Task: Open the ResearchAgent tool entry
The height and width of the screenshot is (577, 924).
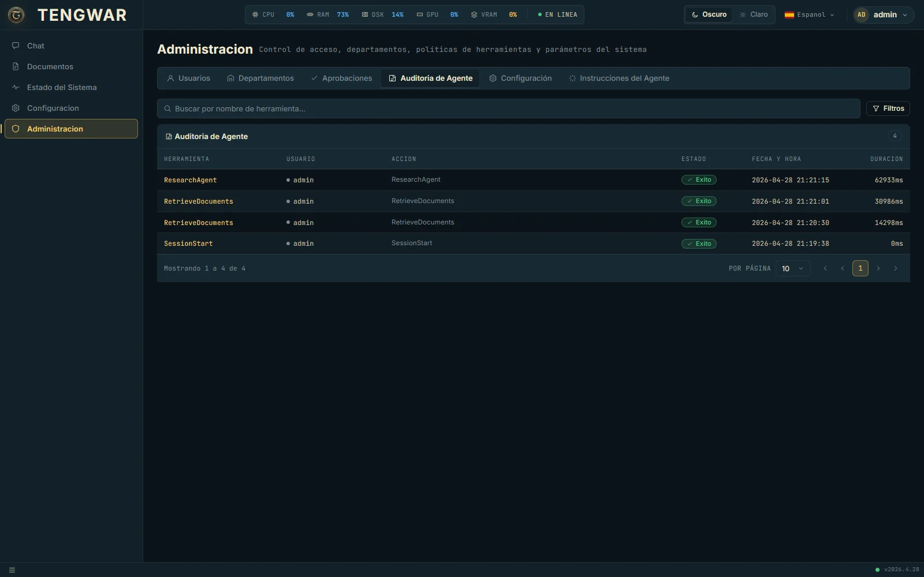Action: [x=191, y=180]
